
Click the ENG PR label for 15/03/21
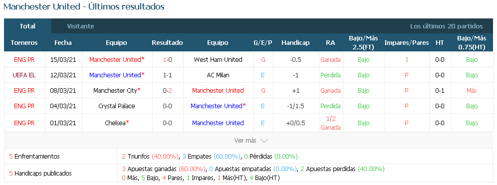point(24,59)
